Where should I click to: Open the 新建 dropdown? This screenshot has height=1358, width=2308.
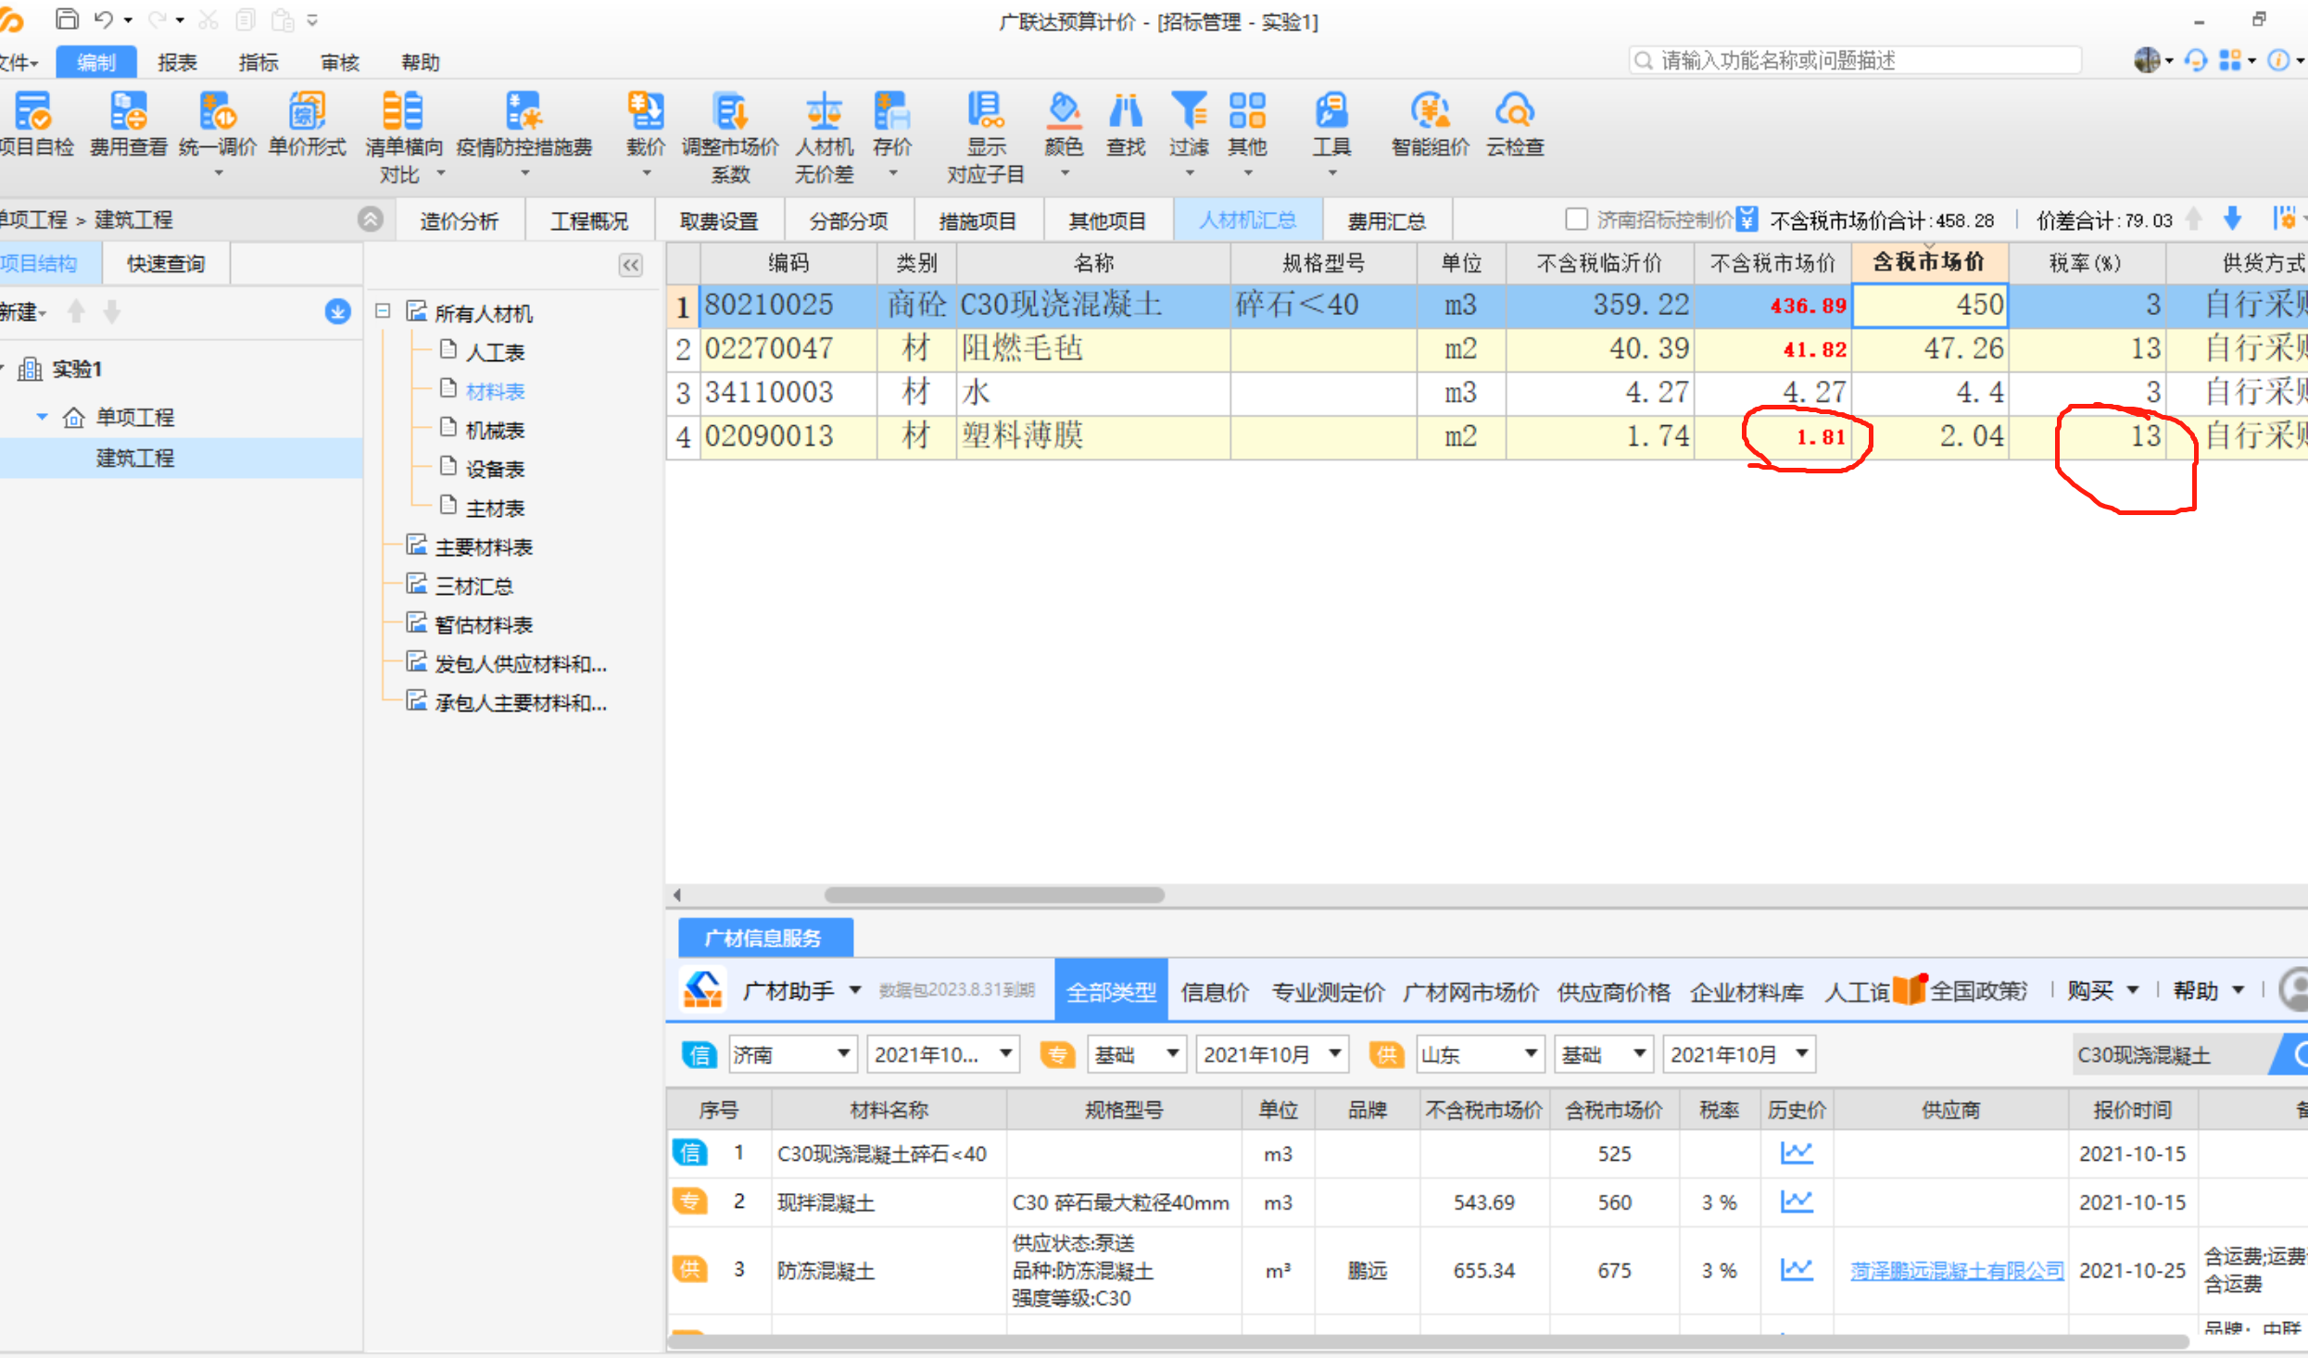(23, 312)
